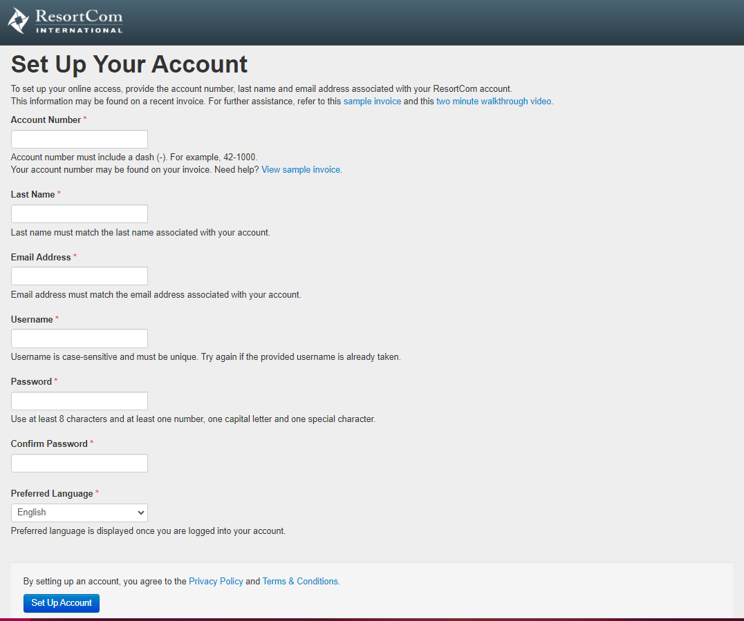The width and height of the screenshot is (744, 621).
Task: Open the Terms & Conditions link
Action: click(x=300, y=582)
